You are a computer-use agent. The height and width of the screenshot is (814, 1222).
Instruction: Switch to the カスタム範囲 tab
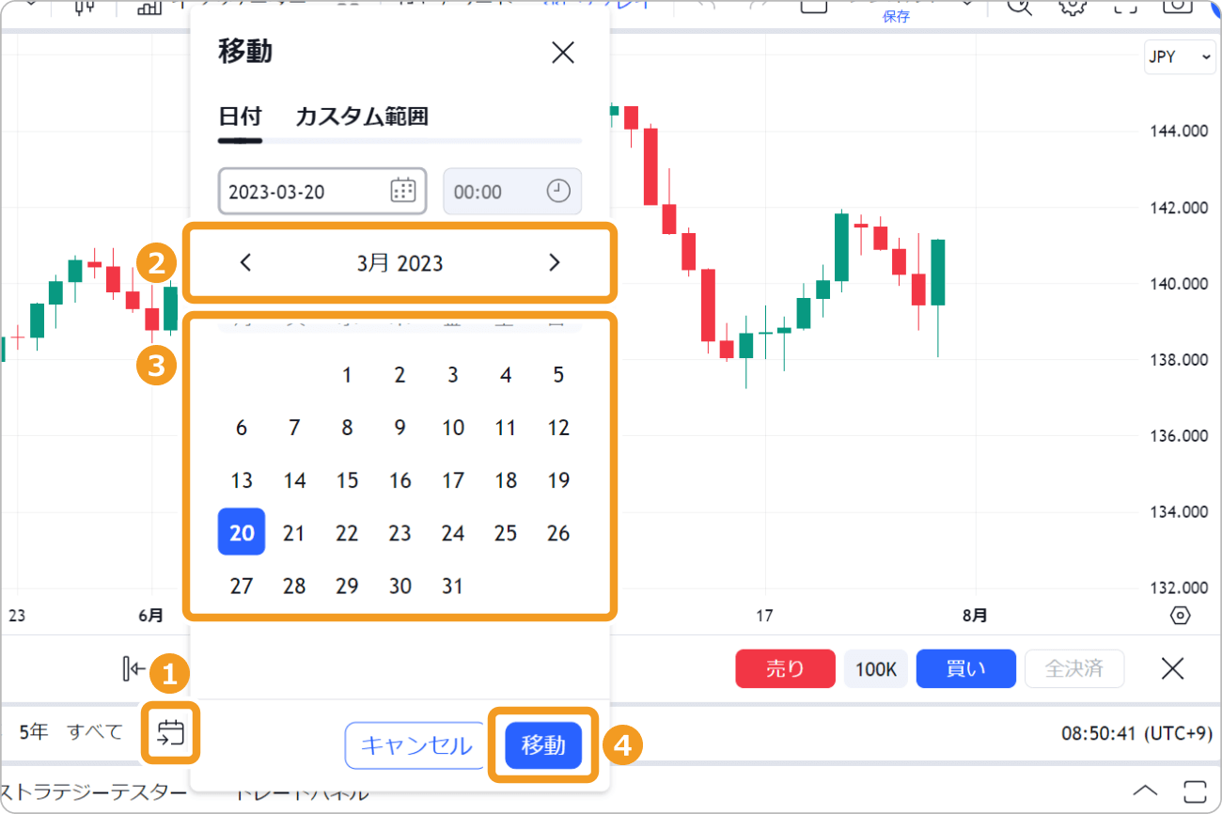click(362, 117)
